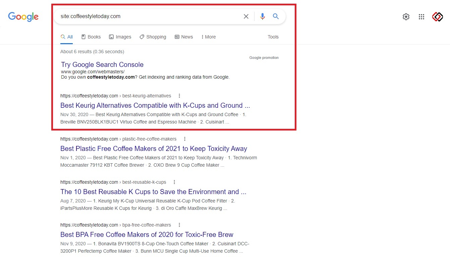Click the Nov 9, 2020 snippet text
Image resolution: width=450 pixels, height=257 pixels.
[155, 247]
